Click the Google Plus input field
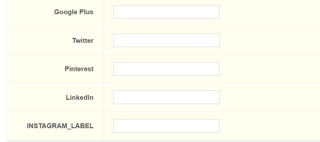 click(x=166, y=12)
